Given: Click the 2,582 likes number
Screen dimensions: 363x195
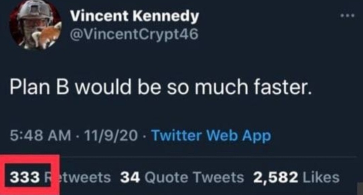Looking at the screenshot, I should point(276,177).
